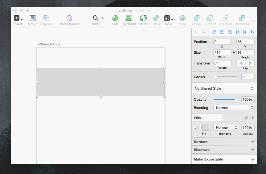Screen dimensions: 266x174
Task: Group the selected layers
Action: 33,18
